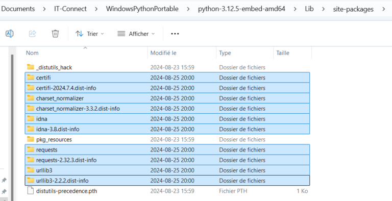Click the Share toolbar icon
This screenshot has width=392, height=201.
[x=33, y=34]
